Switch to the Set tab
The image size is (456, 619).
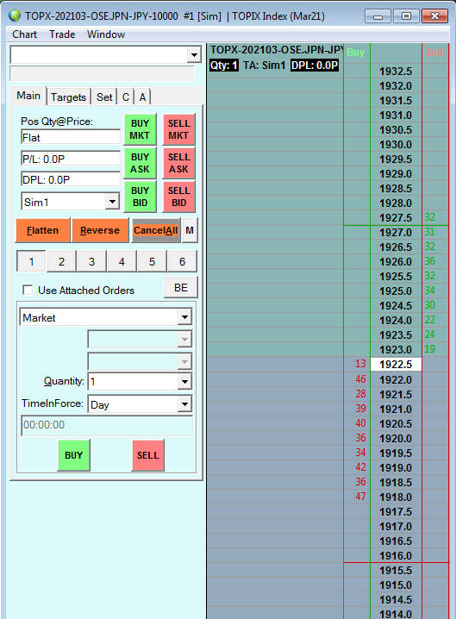coord(104,97)
